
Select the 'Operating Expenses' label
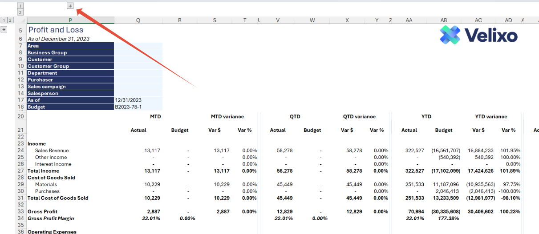[52, 232]
